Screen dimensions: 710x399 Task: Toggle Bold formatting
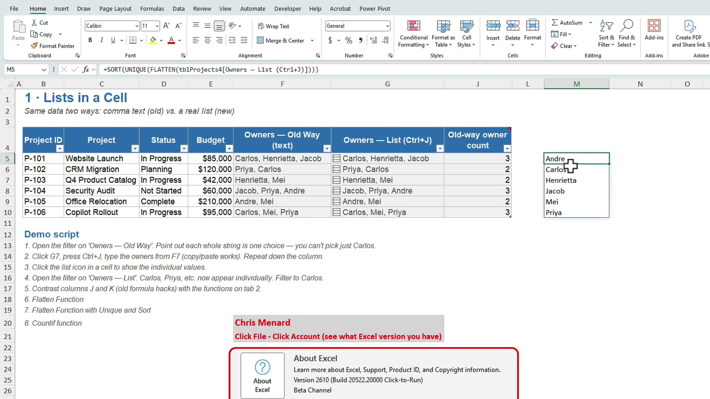tap(90, 40)
